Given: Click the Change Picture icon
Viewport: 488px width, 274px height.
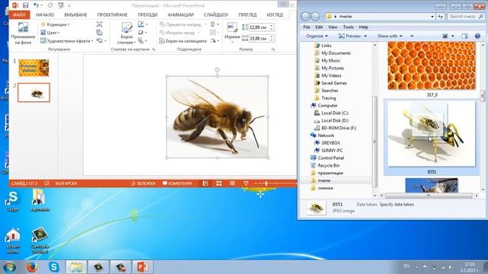Looking at the screenshot, I should coord(99,33).
